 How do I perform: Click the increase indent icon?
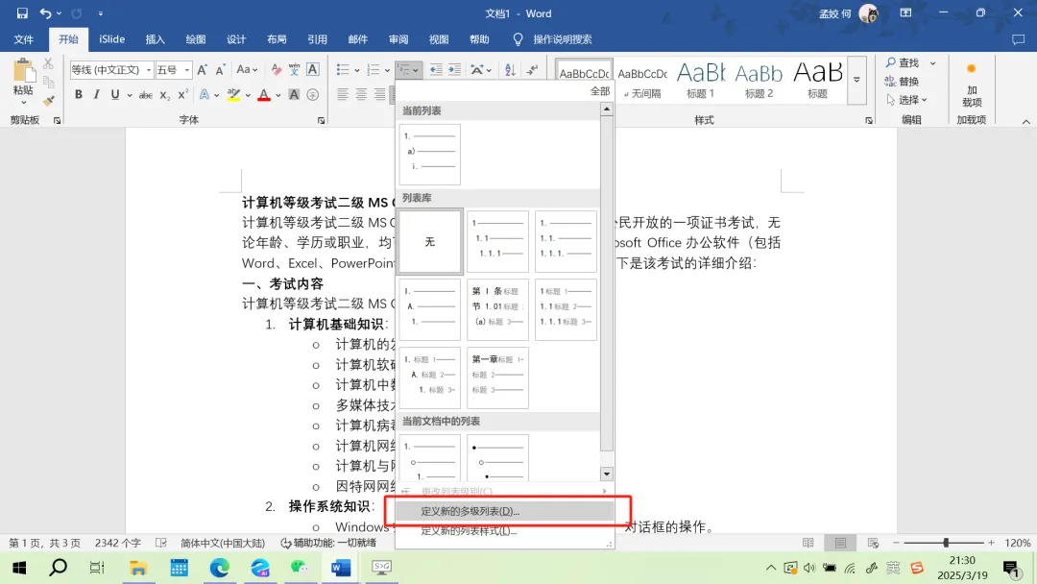(x=454, y=69)
